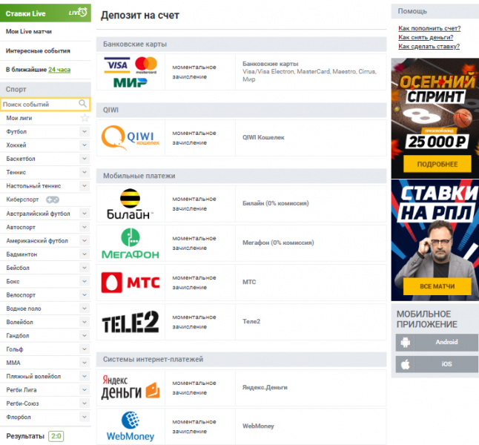This screenshot has height=445, width=479.
Task: Choose the TELE2 payment logo
Action: (131, 322)
